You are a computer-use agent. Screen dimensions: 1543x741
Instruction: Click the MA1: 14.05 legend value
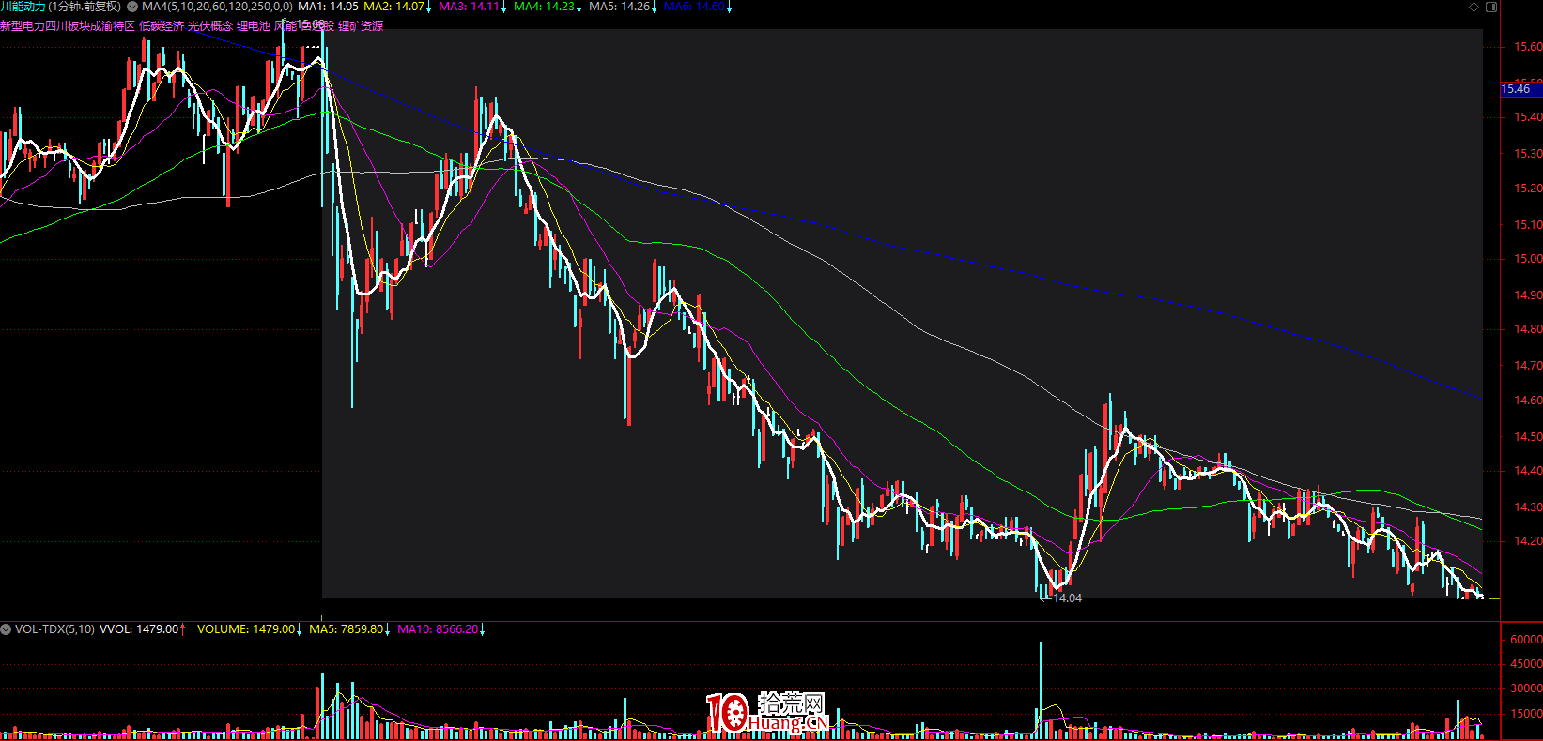pyautogui.click(x=328, y=7)
